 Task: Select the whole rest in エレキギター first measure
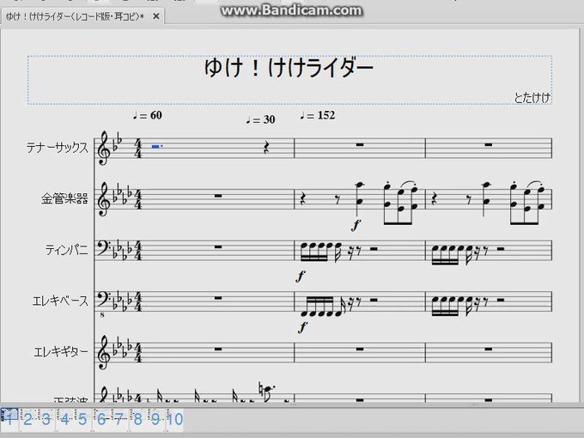tap(218, 349)
